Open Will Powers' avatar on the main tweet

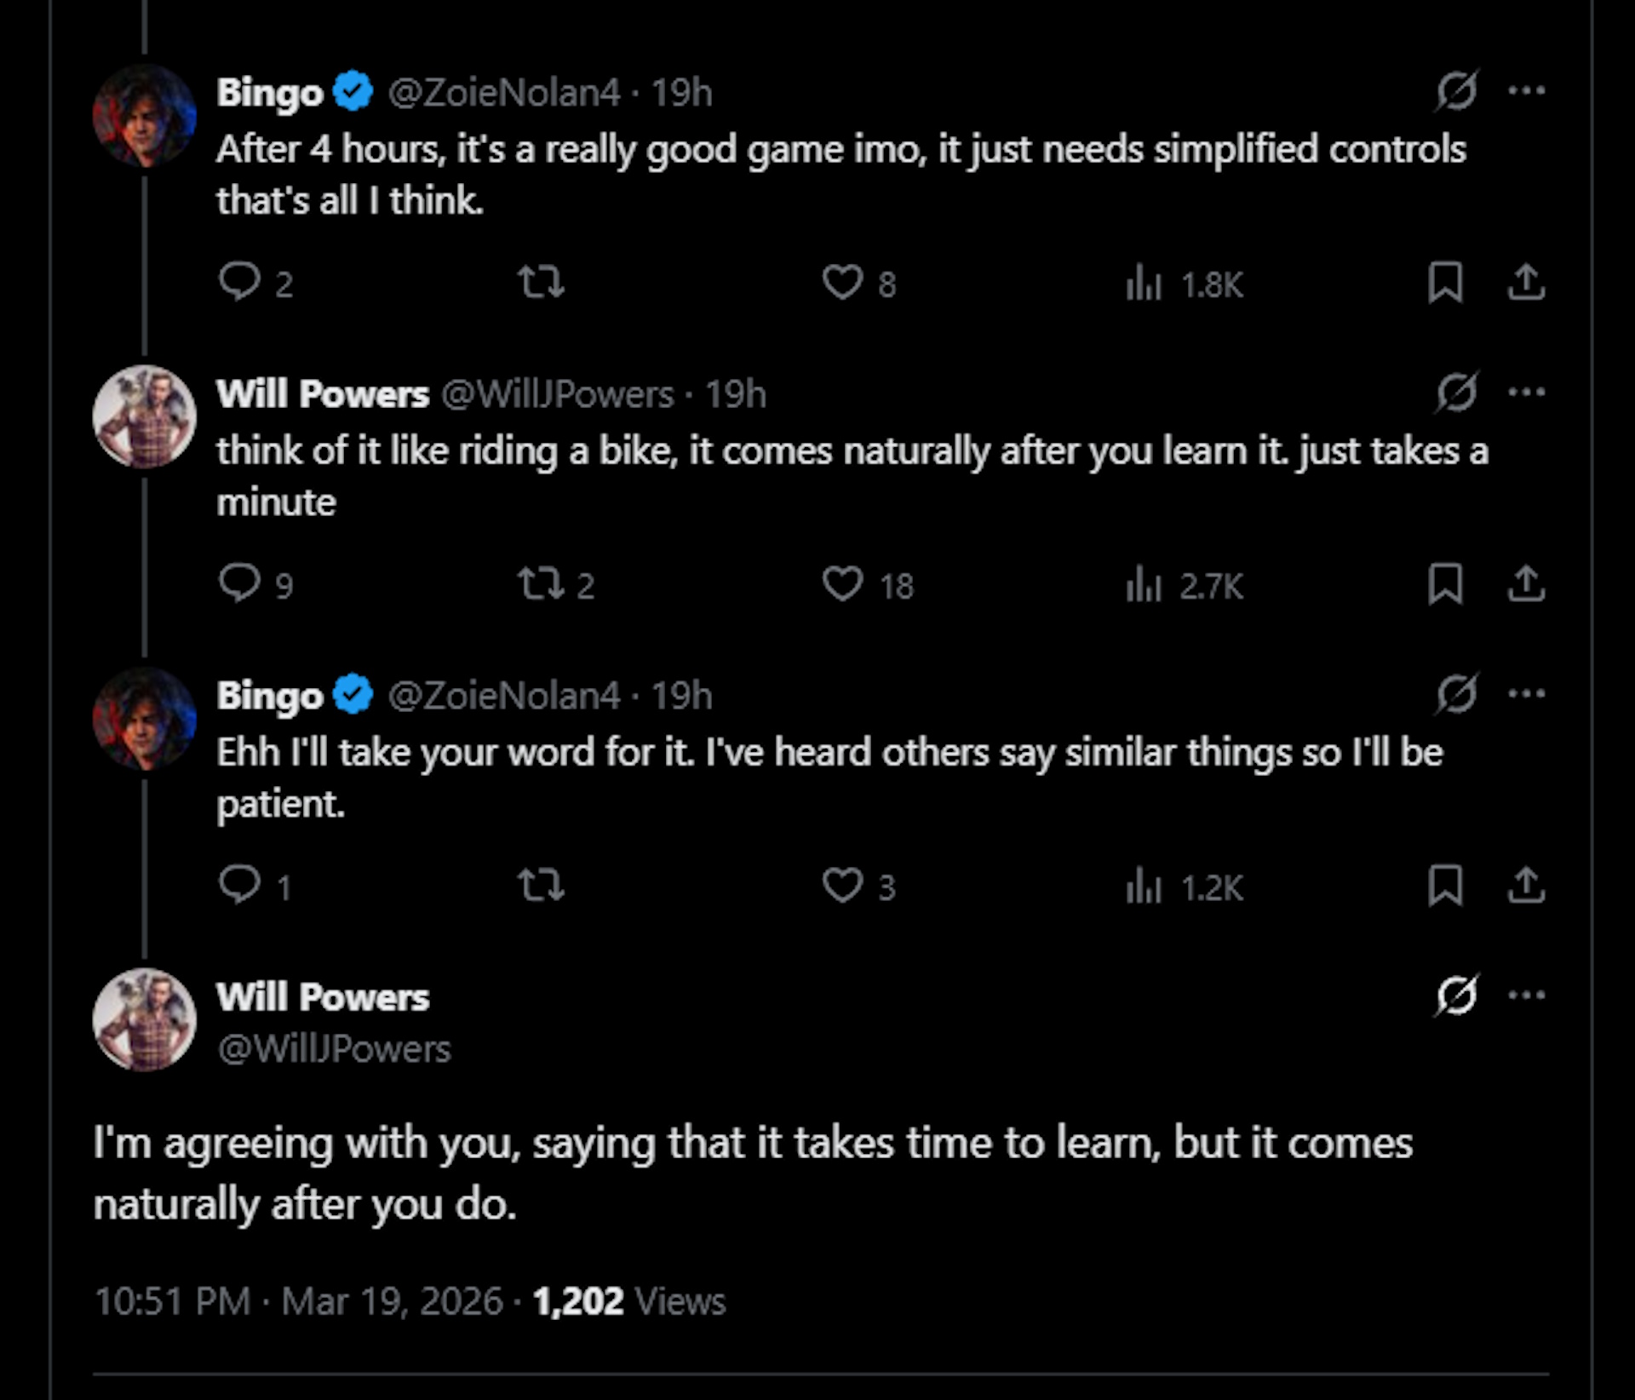tap(145, 1019)
